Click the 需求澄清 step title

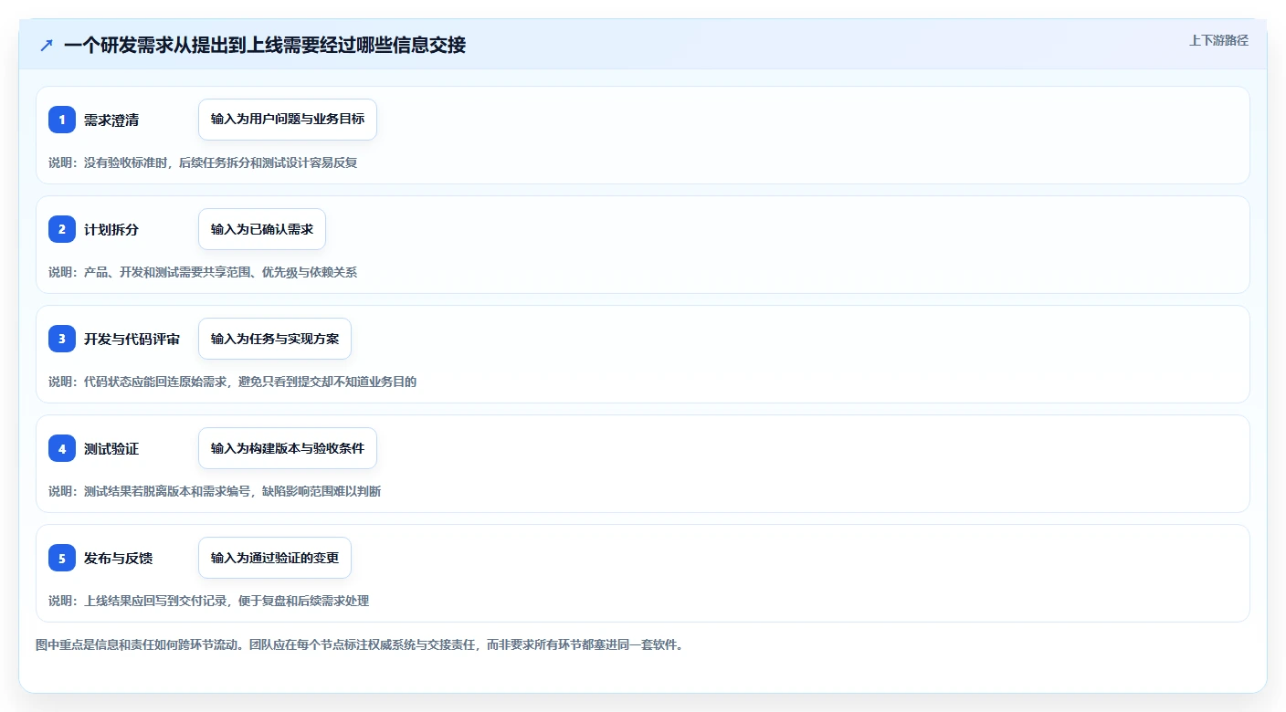[111, 120]
